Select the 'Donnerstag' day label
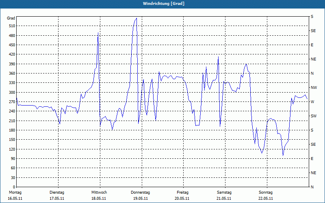 coord(140,192)
